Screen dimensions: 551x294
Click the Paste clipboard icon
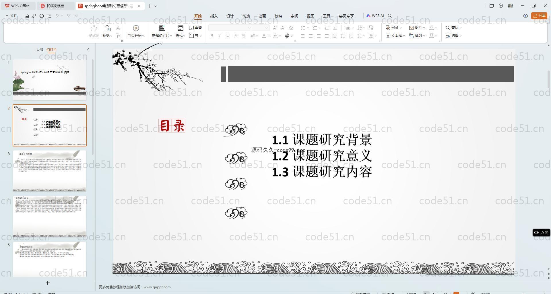[x=107, y=28]
